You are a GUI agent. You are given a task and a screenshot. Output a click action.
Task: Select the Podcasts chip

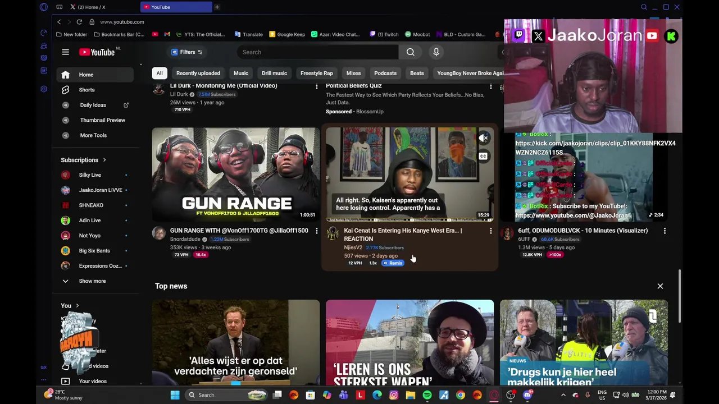coord(385,73)
